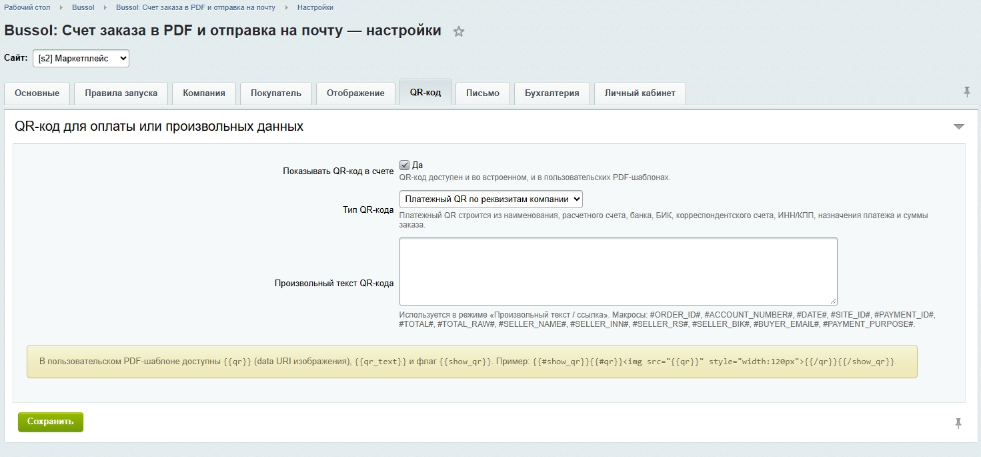Click the Настройки breadcrumb link
Screen dimensions: 981x457
315,7
